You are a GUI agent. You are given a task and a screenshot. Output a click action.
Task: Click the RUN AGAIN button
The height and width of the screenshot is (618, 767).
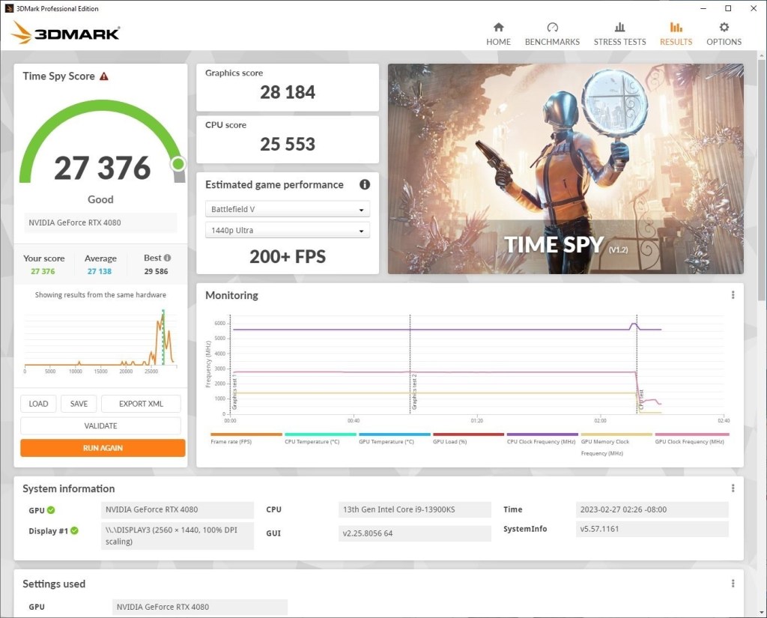(x=103, y=448)
